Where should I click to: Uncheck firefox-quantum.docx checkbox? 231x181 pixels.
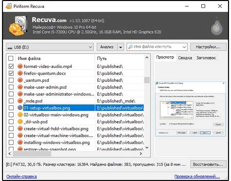(11, 73)
